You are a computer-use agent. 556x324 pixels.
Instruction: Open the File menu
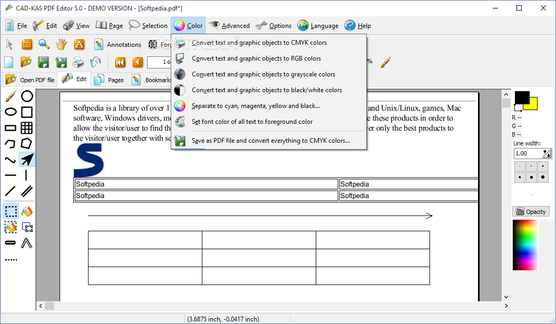pos(16,25)
